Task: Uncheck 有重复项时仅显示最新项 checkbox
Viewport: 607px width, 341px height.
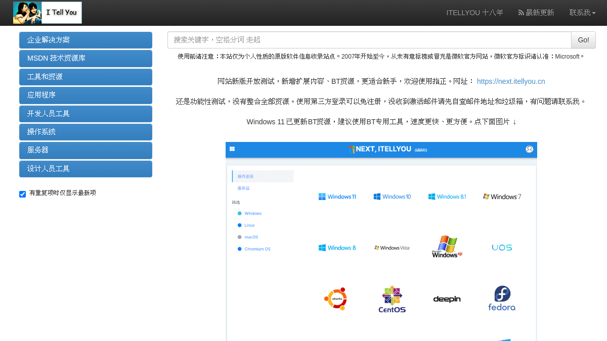Action: [22, 194]
